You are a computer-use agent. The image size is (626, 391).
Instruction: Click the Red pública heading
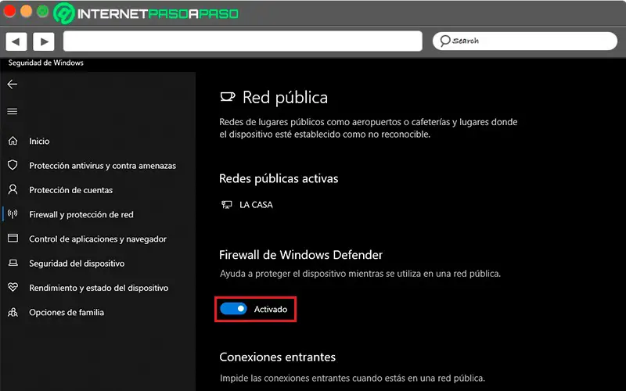point(285,97)
